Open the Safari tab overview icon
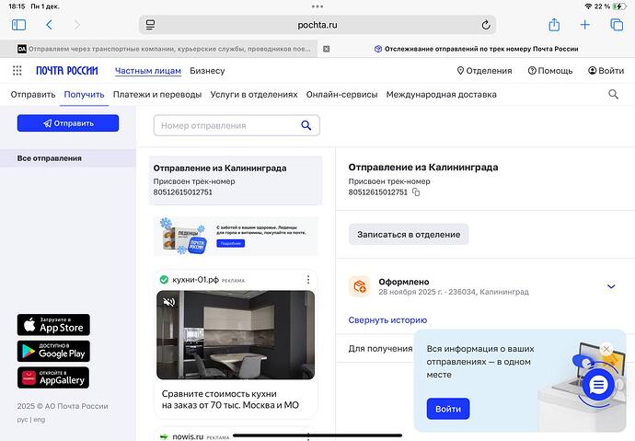Image resolution: width=635 pixels, height=441 pixels. (x=616, y=25)
